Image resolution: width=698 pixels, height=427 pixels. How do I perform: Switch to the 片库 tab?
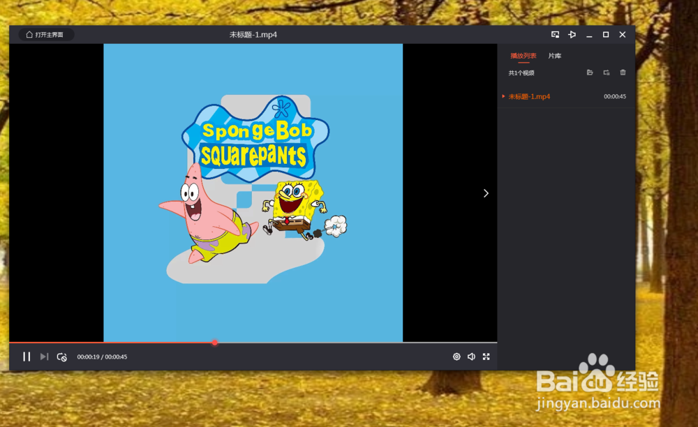555,56
